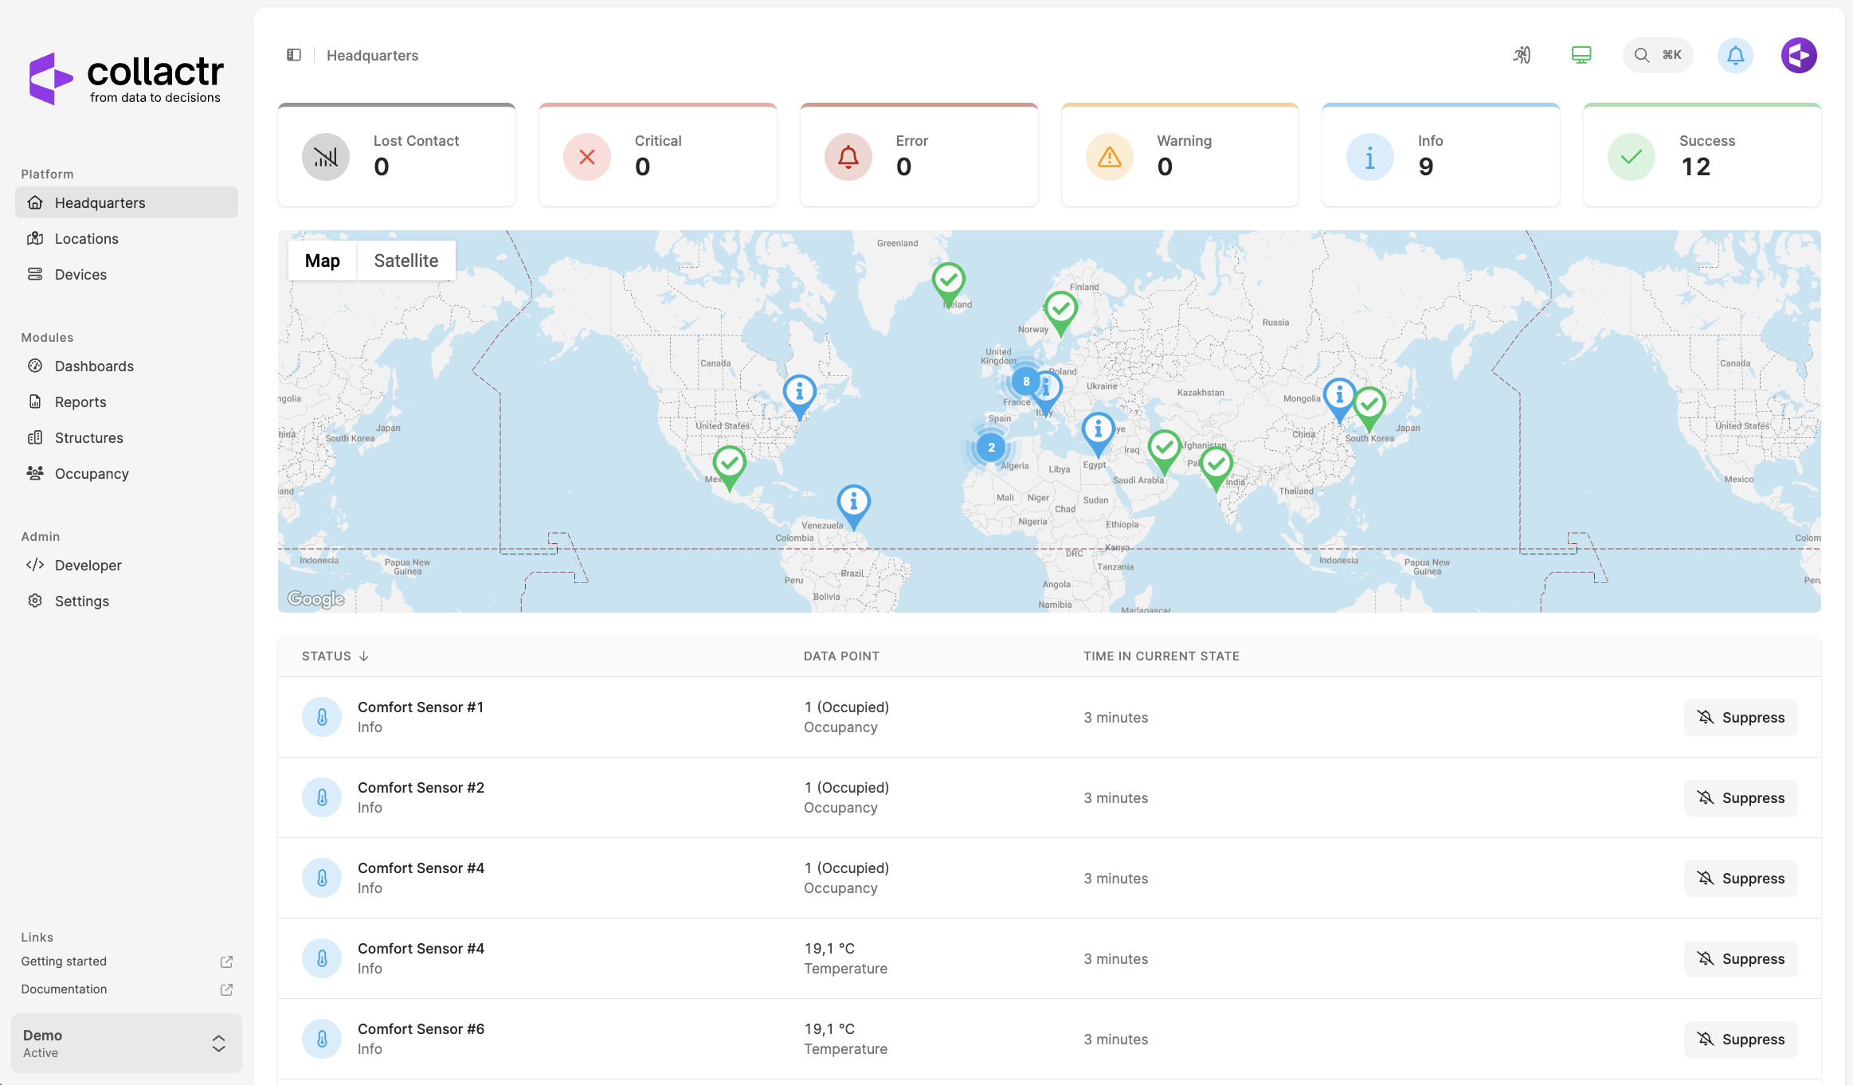This screenshot has height=1085, width=1853.
Task: Suppress alerts for Comfort Sensor #1
Action: (1741, 717)
